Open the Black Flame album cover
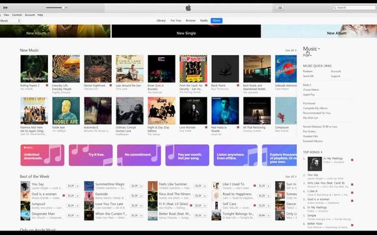The image size is (377, 235). click(226, 69)
